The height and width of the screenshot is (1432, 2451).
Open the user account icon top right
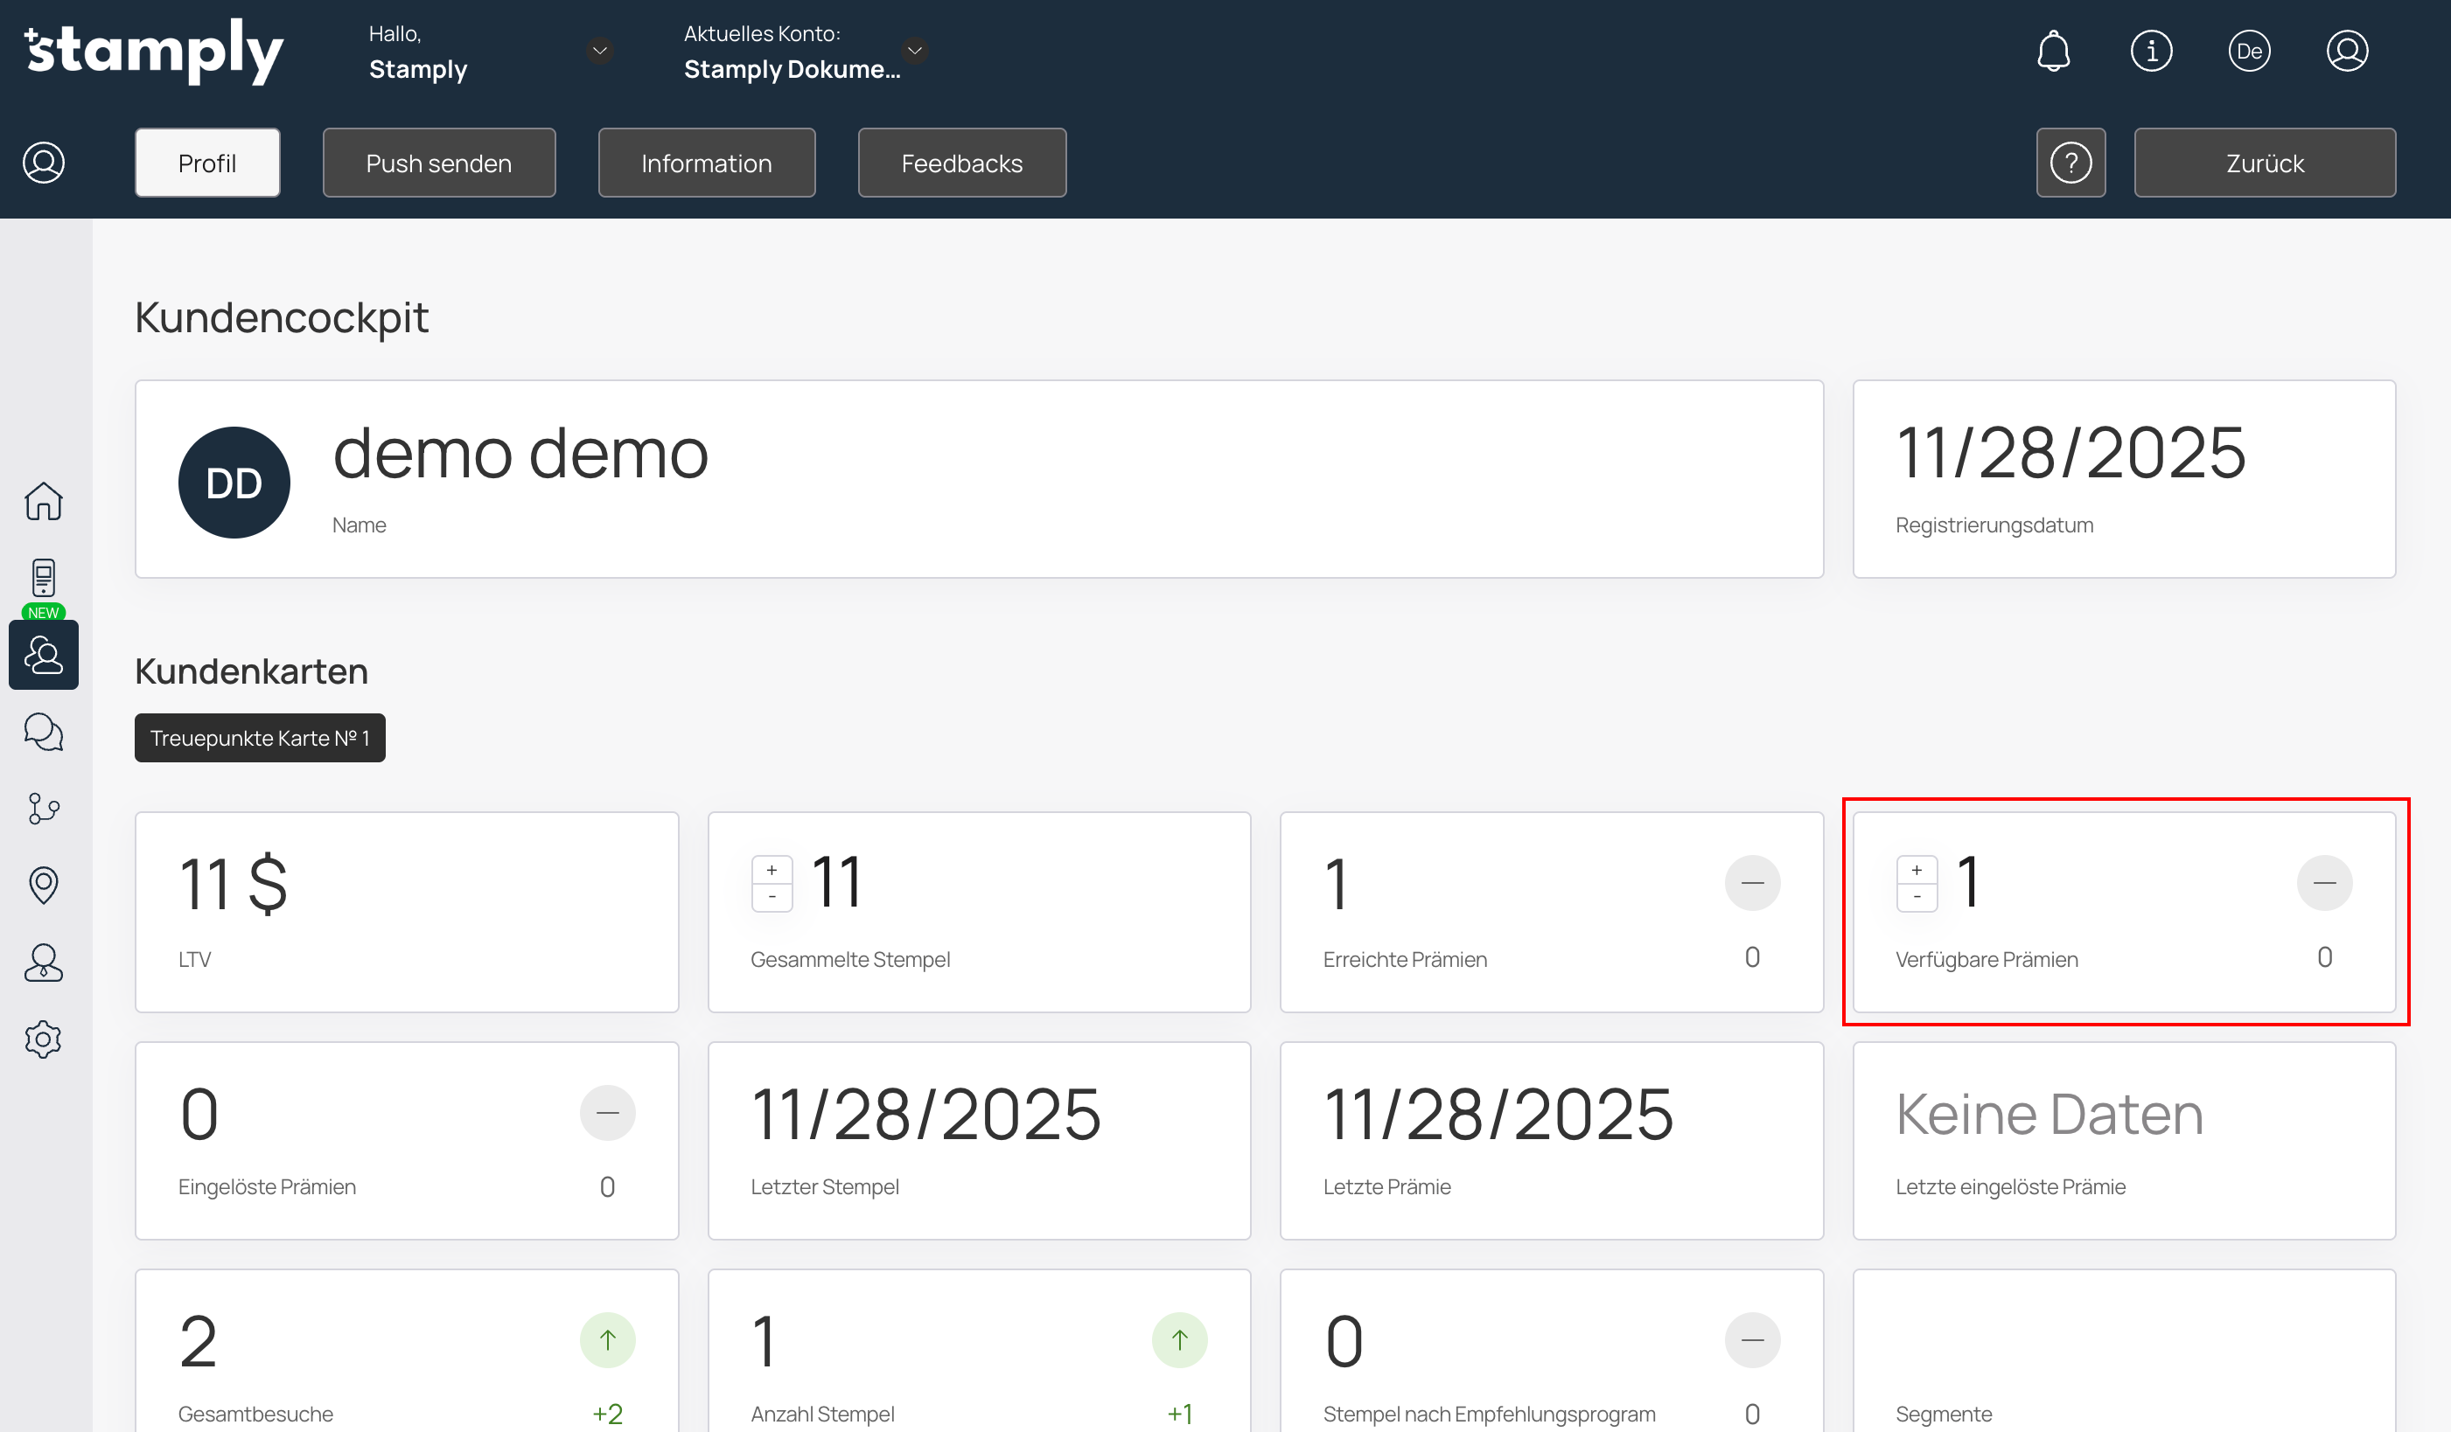[x=2346, y=51]
